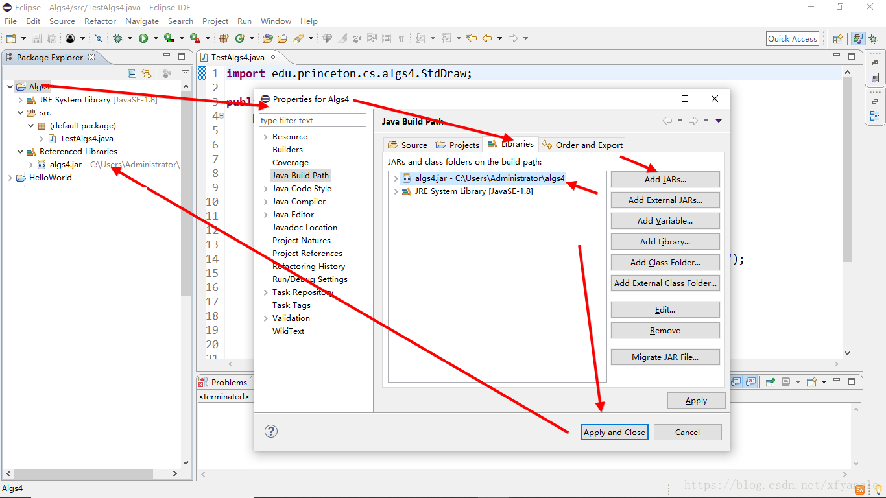
Task: Click the Remove button
Action: coord(665,330)
